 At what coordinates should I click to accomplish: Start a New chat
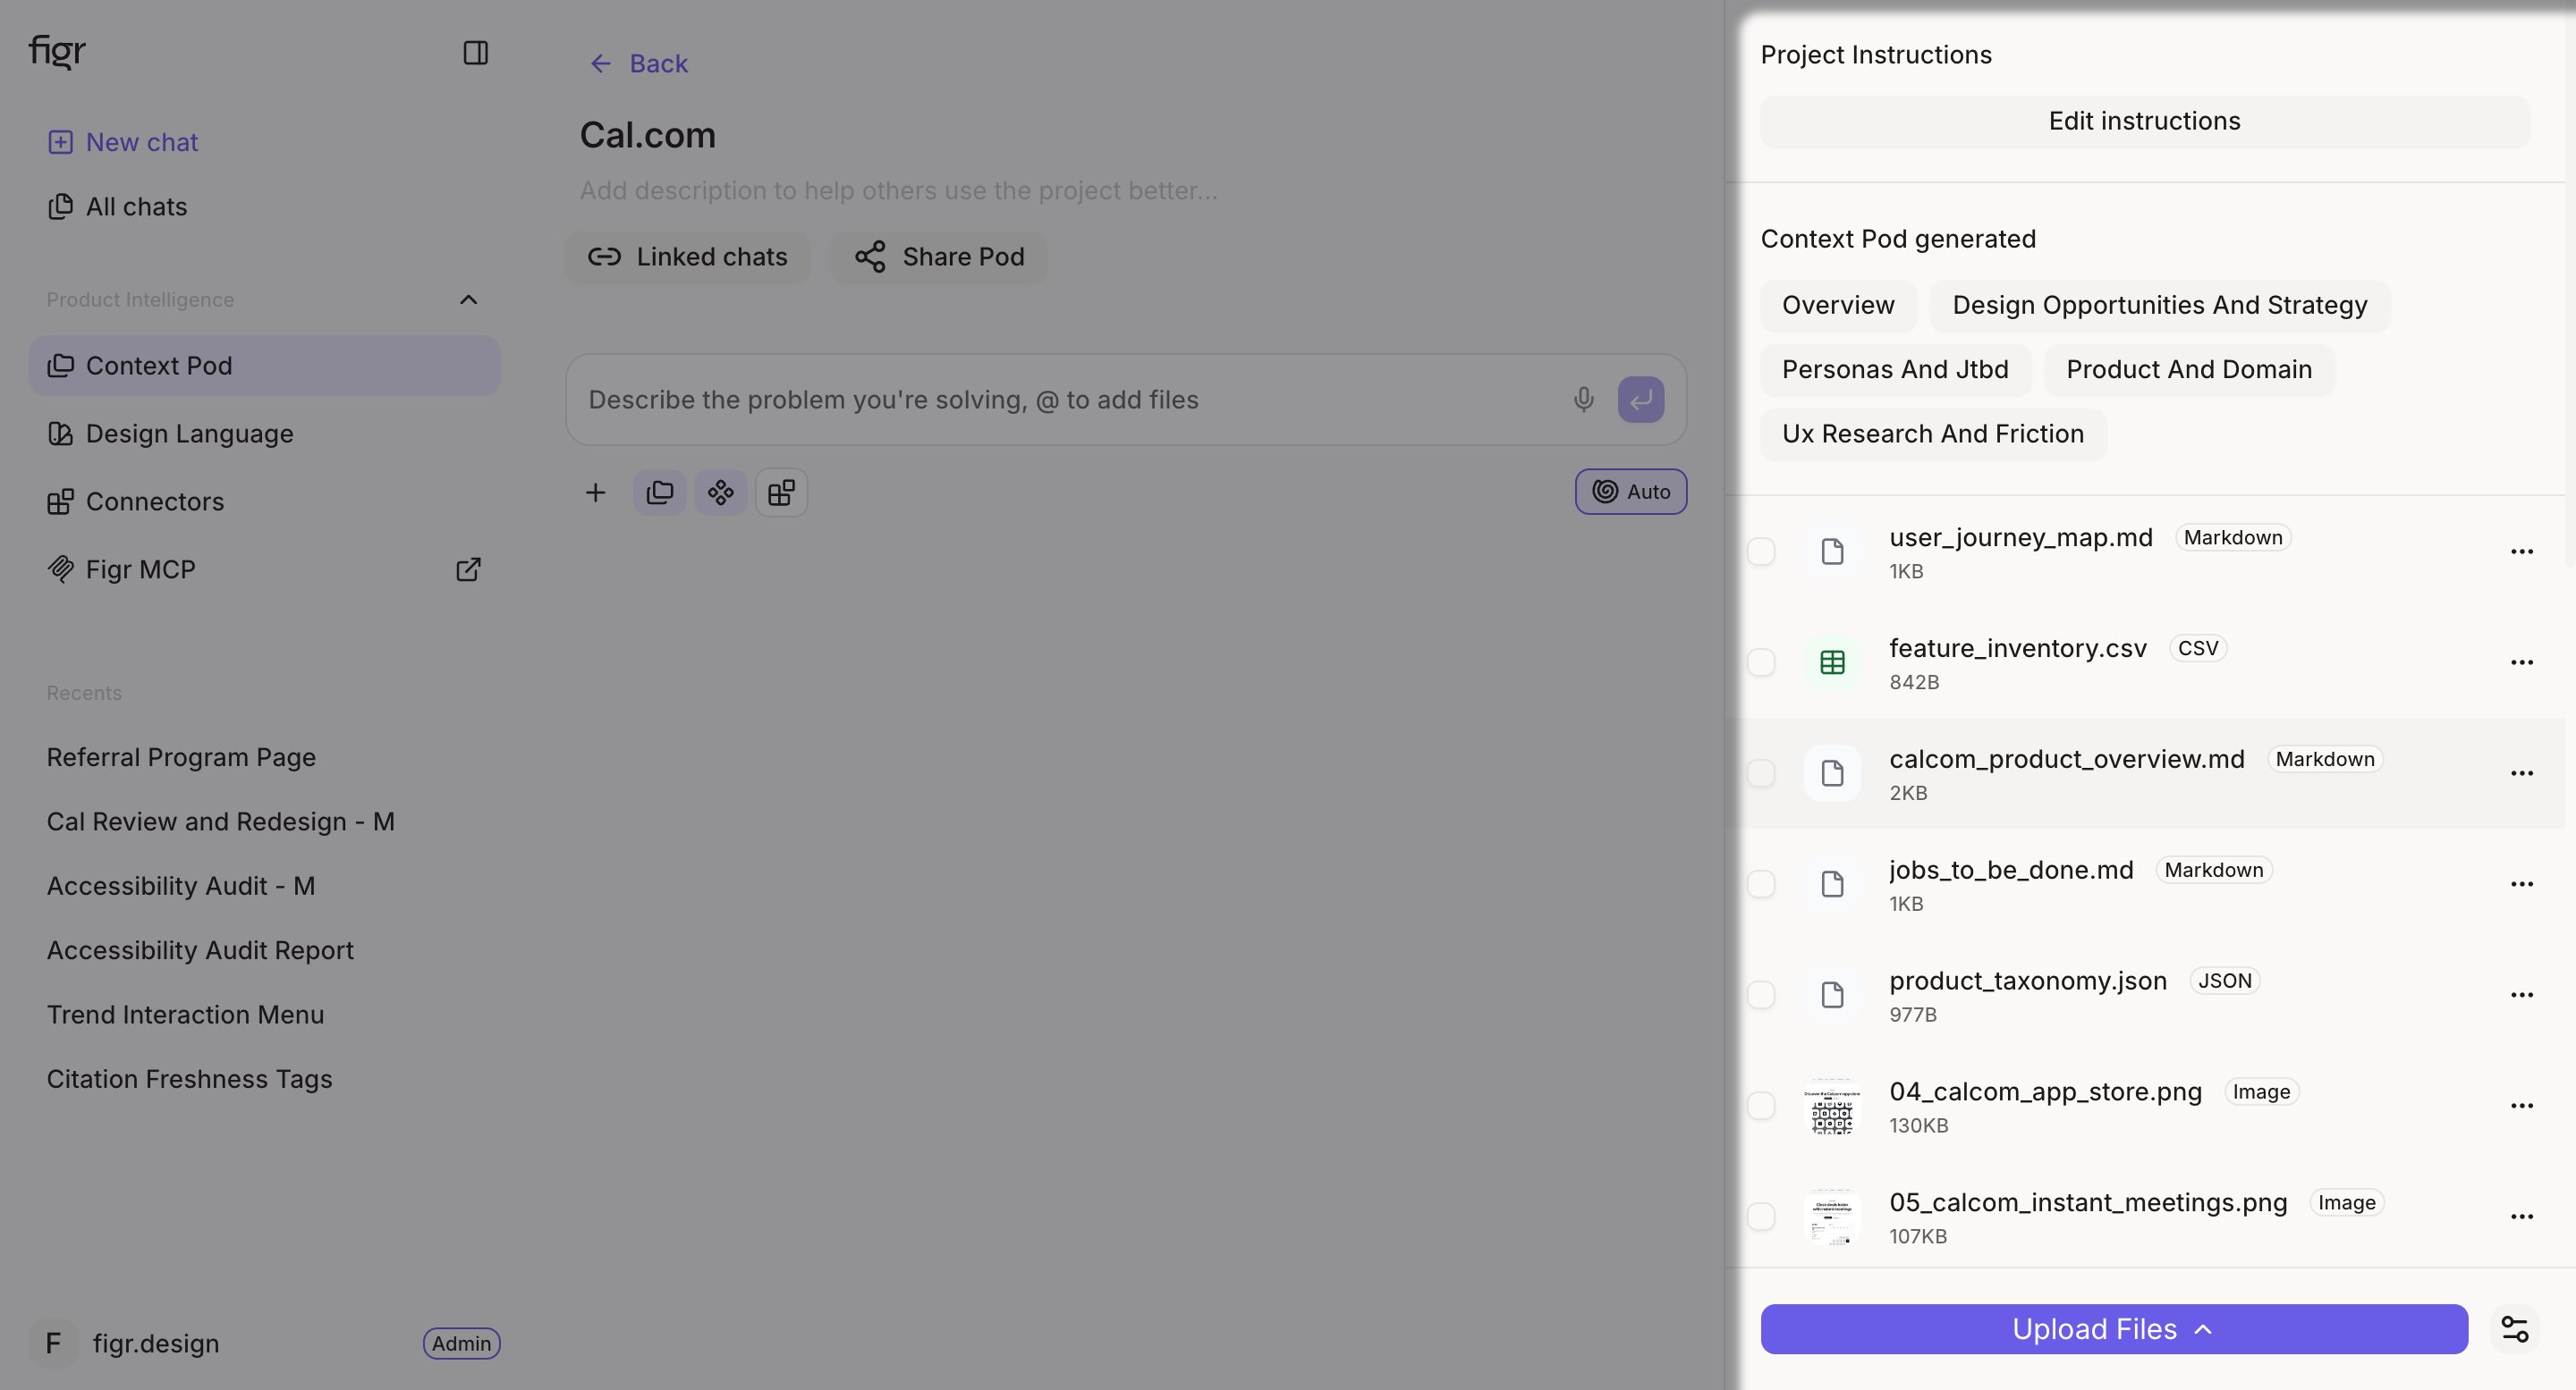point(123,143)
